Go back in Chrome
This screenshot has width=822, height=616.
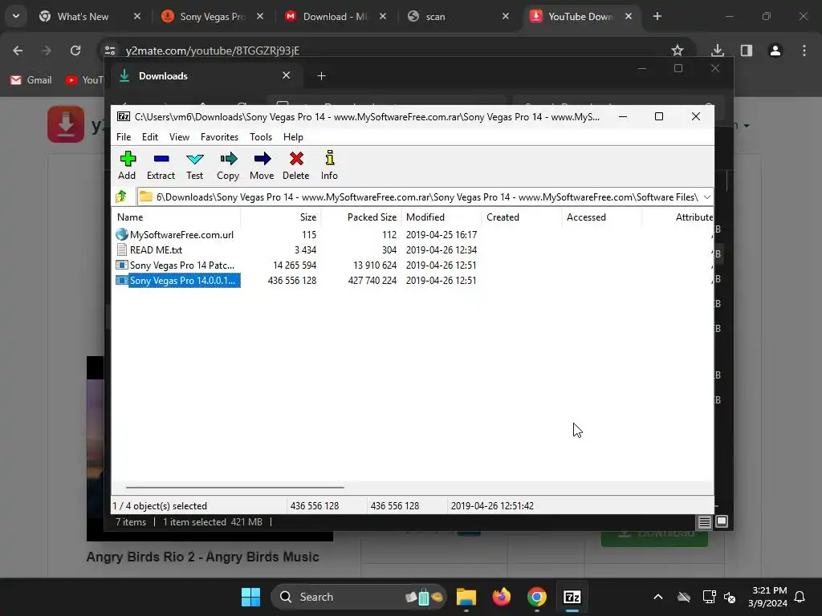click(18, 51)
